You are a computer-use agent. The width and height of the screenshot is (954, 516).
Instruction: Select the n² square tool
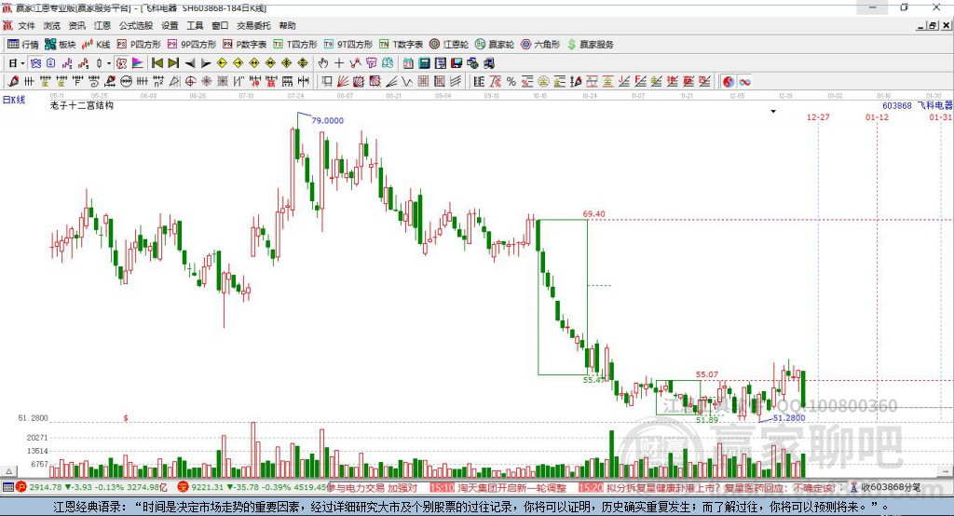tap(158, 82)
